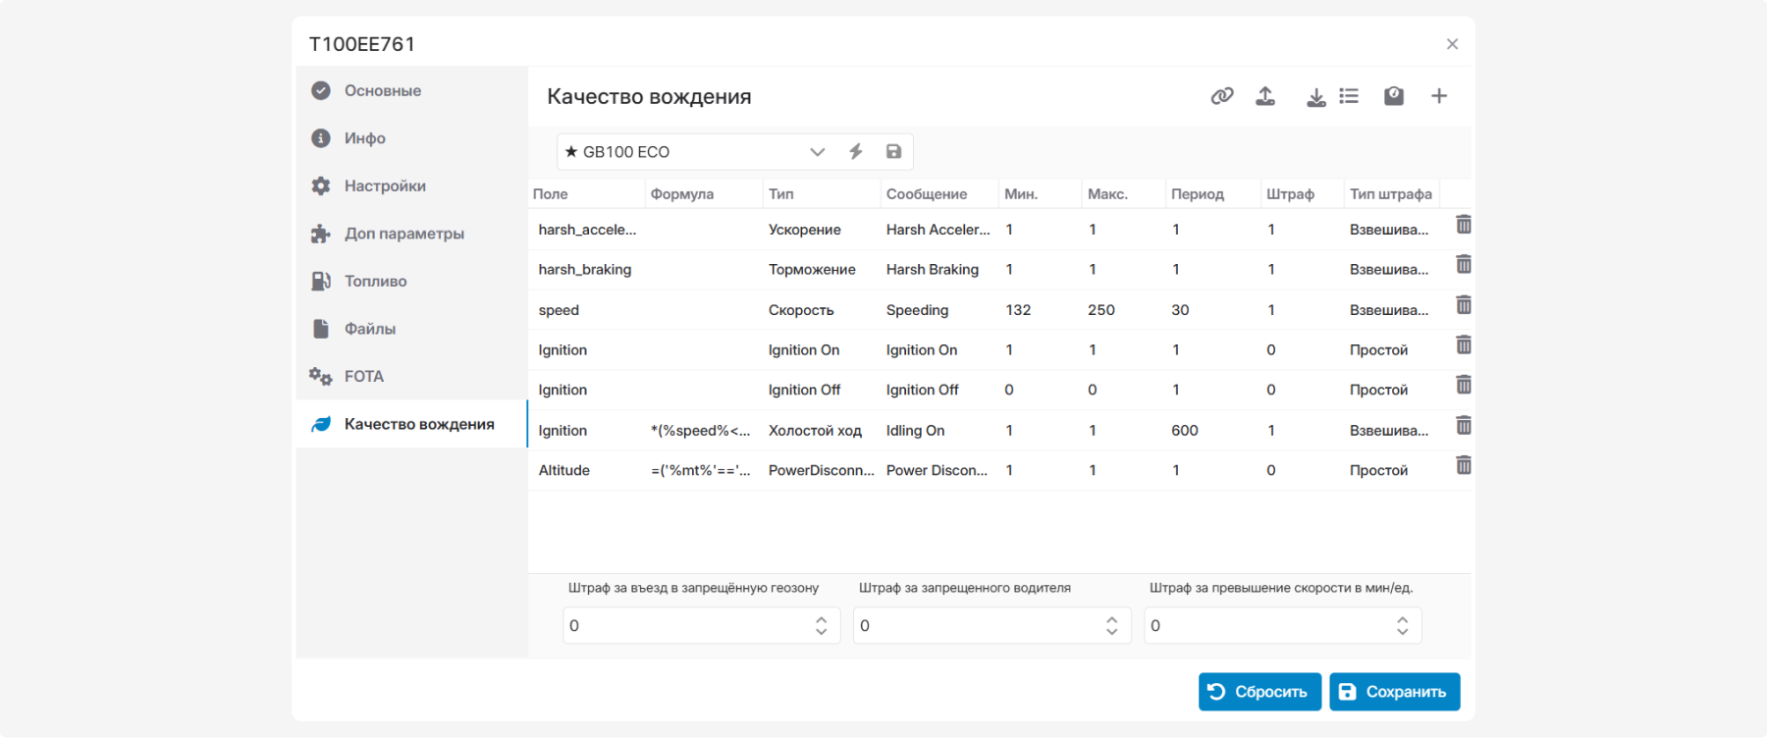
Task: Delete the Ignition On row
Action: 1464,345
